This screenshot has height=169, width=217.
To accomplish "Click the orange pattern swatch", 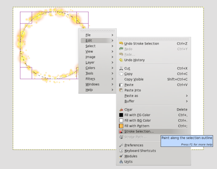I will [x=121, y=126].
